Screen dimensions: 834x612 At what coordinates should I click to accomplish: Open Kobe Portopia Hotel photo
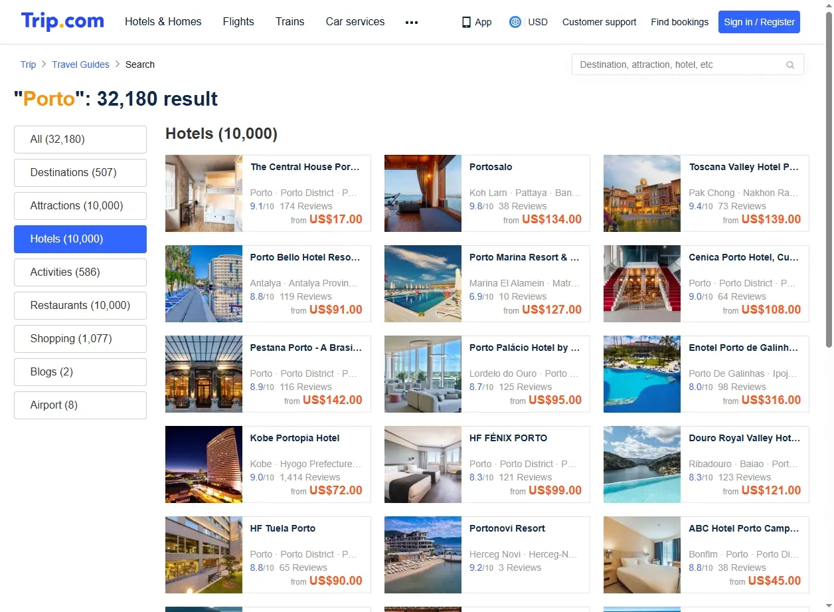coord(204,464)
